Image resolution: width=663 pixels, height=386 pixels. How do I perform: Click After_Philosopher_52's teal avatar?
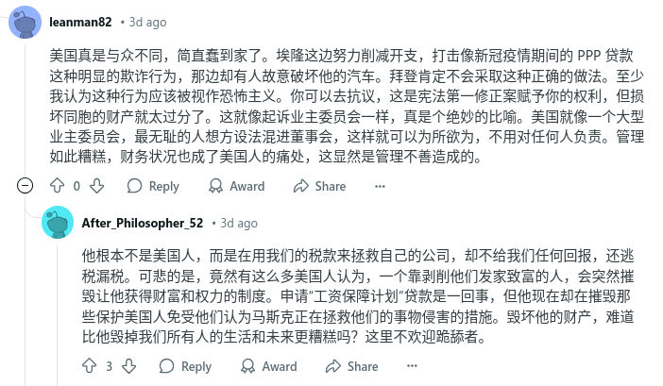pyautogui.click(x=58, y=223)
